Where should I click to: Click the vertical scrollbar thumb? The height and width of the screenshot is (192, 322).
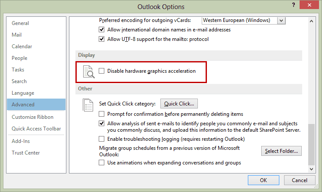pyautogui.click(x=311, y=144)
